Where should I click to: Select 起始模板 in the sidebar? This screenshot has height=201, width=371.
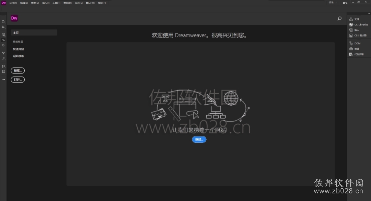pos(19,56)
